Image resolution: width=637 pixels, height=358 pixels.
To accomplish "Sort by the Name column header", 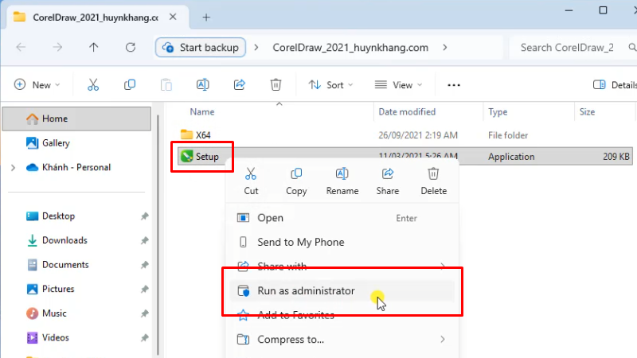I will pos(202,112).
